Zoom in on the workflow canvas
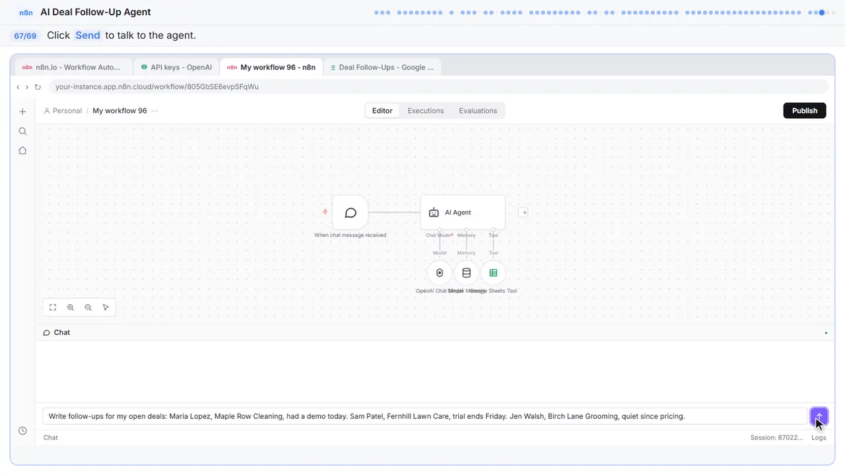 click(71, 307)
